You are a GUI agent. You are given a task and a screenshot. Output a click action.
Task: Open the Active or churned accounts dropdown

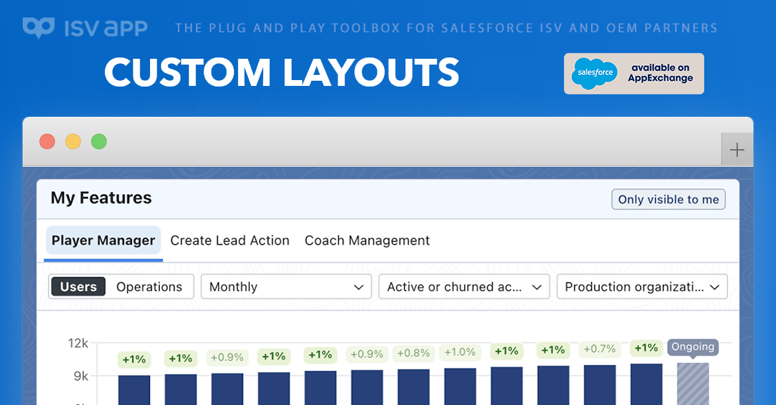464,287
